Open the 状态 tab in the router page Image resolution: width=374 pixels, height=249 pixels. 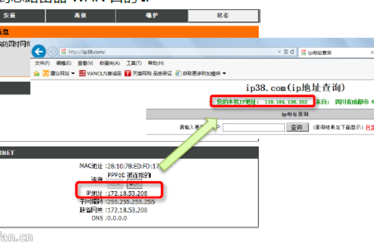223,16
